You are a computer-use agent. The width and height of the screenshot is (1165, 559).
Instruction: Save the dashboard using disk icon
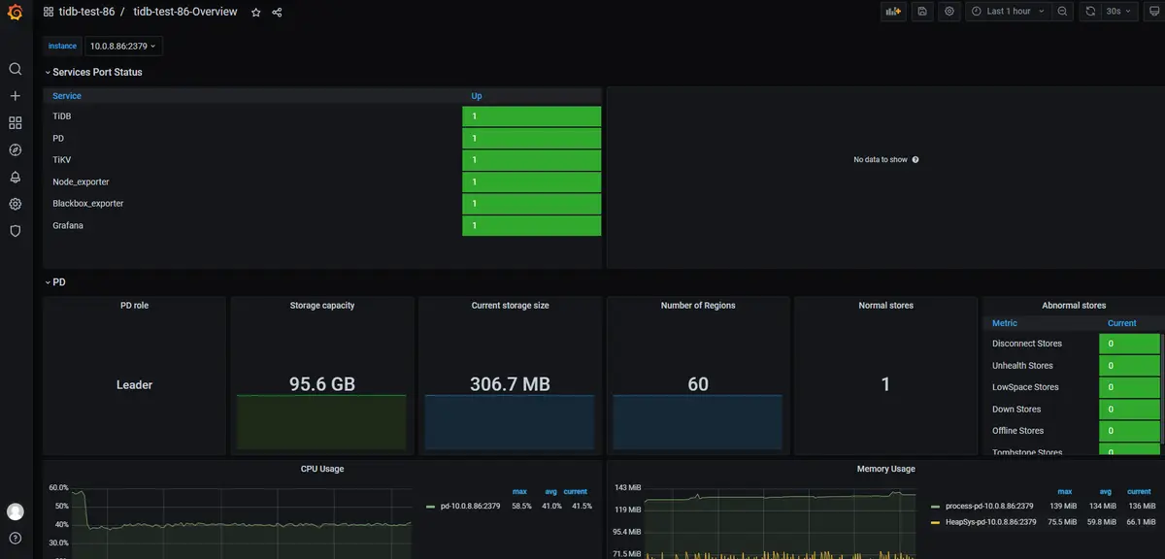[x=921, y=12]
